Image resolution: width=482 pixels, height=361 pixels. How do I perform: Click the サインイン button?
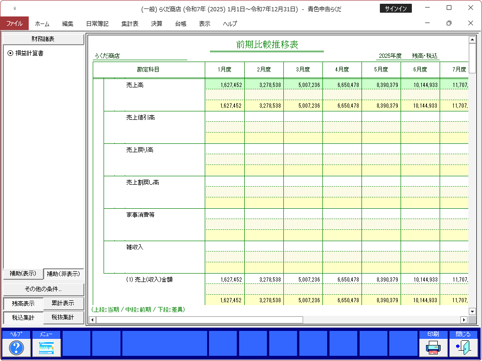395,8
